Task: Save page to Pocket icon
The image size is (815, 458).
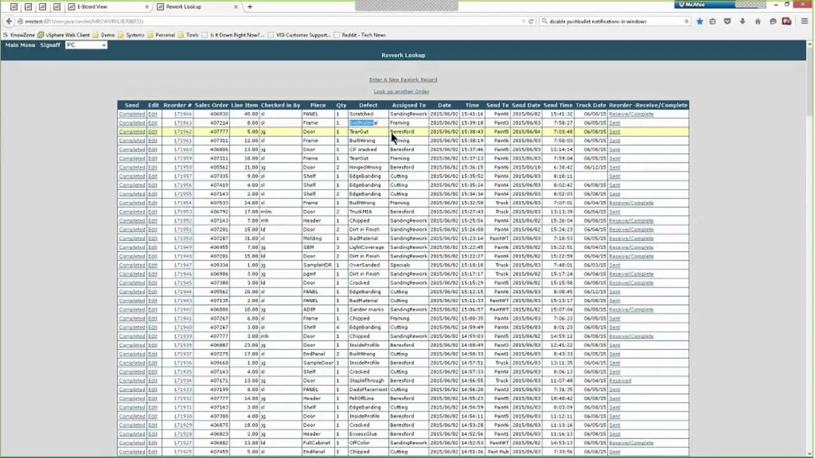Action: click(x=727, y=21)
